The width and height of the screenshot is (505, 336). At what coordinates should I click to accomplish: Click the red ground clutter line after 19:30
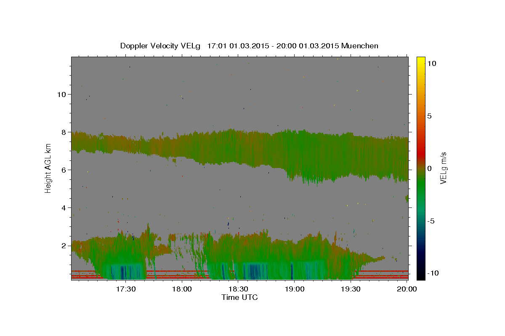(x=381, y=271)
